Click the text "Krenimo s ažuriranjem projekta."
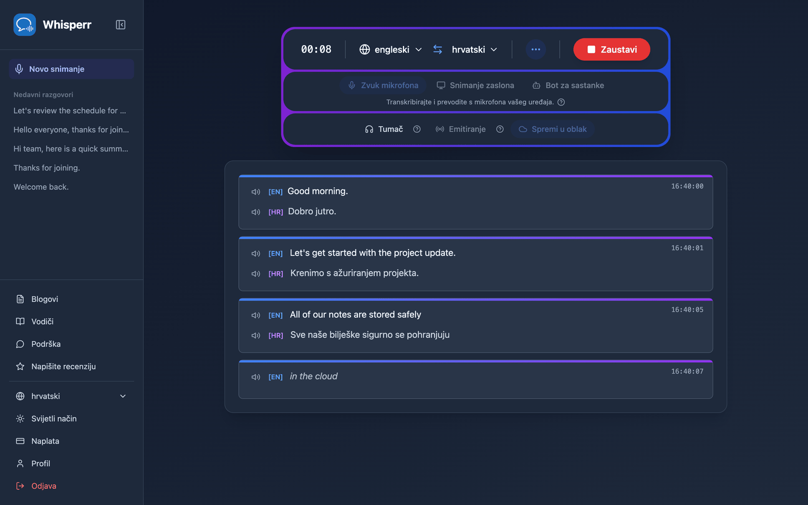The height and width of the screenshot is (505, 808). tap(355, 273)
